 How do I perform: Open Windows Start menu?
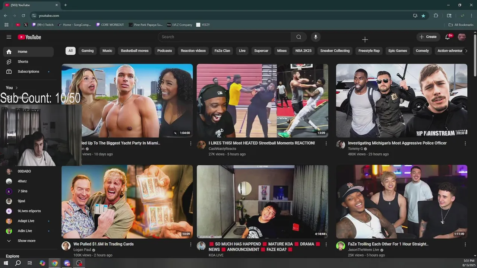6,263
